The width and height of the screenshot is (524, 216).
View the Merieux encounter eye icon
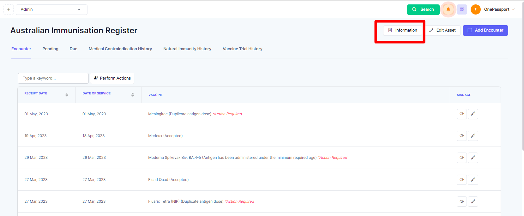click(462, 136)
